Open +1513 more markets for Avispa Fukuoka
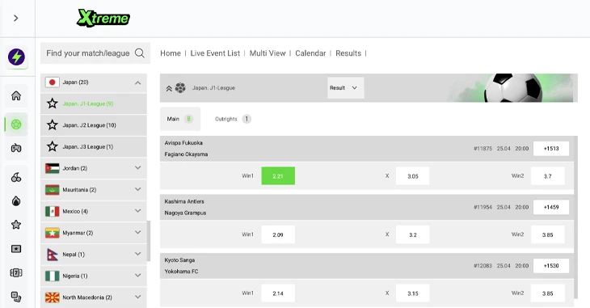The width and height of the screenshot is (590, 308). pos(551,149)
